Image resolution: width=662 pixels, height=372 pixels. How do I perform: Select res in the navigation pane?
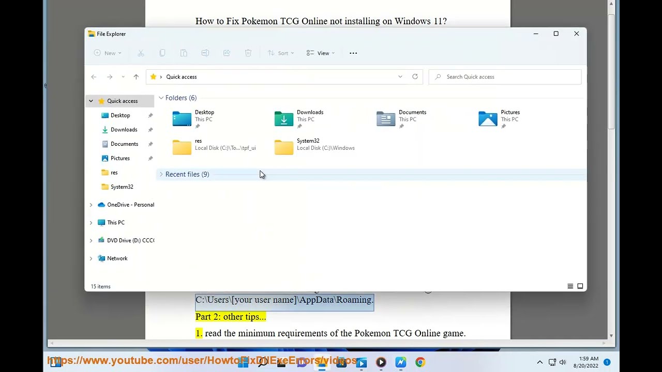[x=114, y=173]
